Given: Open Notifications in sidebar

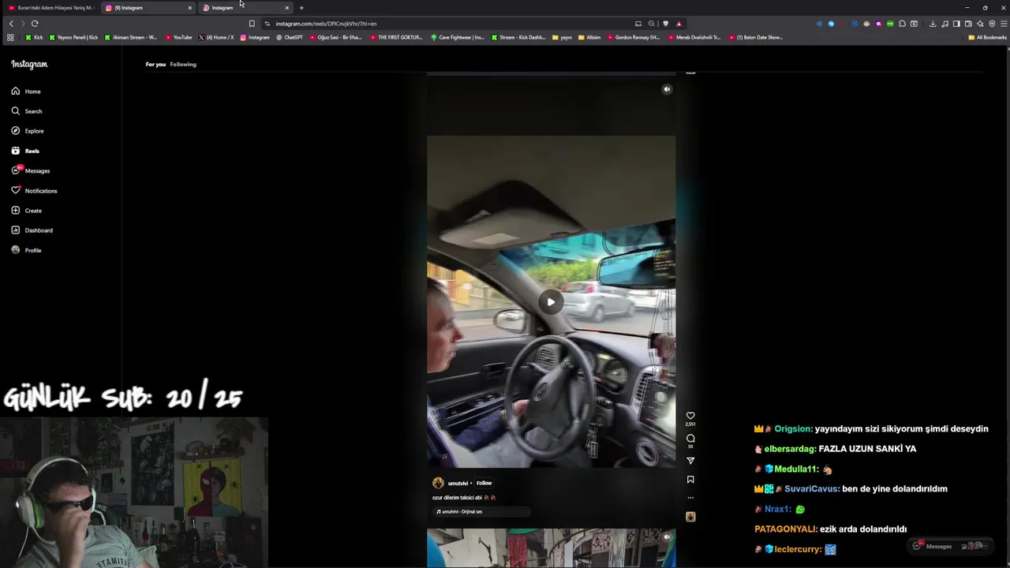Looking at the screenshot, I should click(x=34, y=191).
